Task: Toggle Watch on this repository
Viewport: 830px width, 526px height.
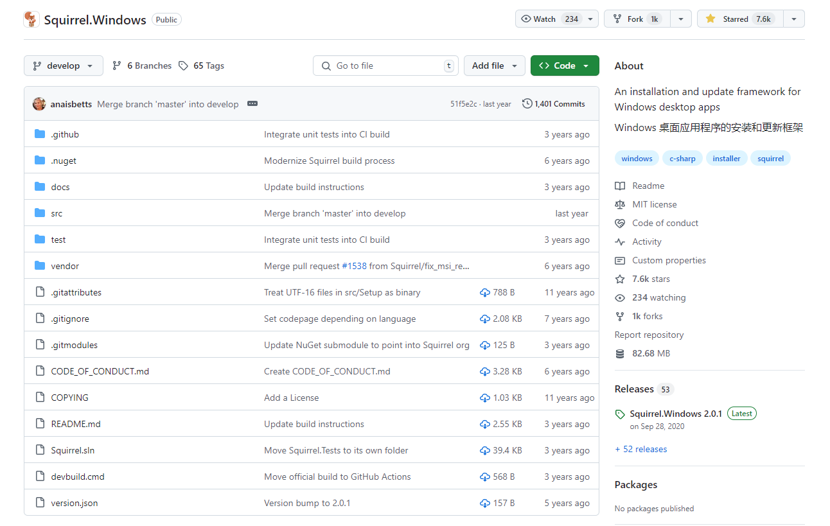Action: [547, 19]
